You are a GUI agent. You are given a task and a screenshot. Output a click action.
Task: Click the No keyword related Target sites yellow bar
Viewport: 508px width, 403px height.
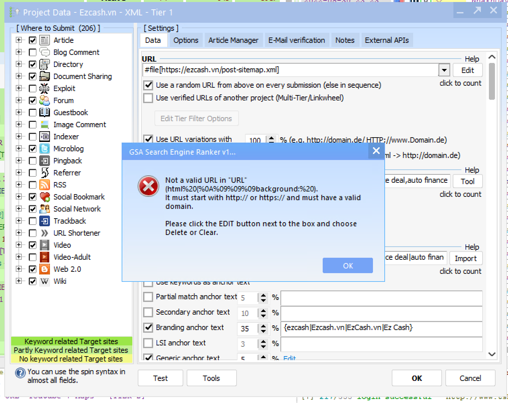pos(72,359)
